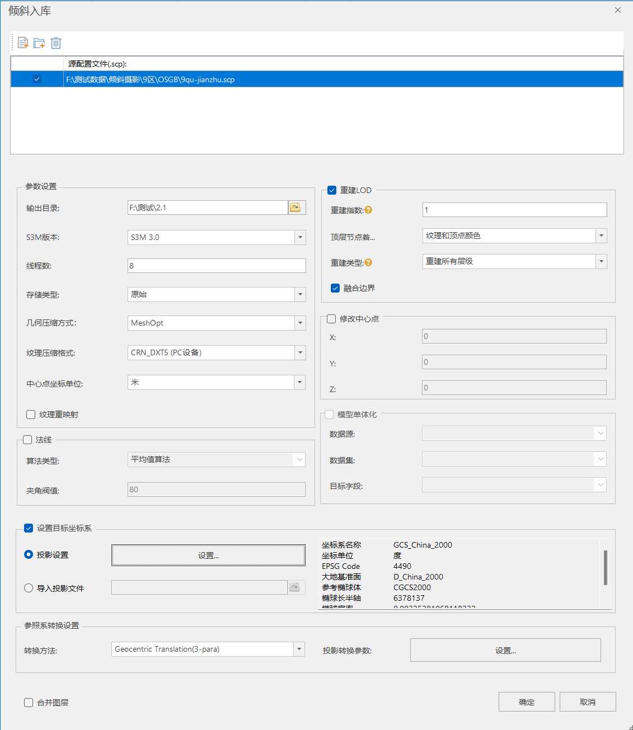Browse for the 输出目录 output folder
Image resolution: width=633 pixels, height=730 pixels.
coord(297,208)
